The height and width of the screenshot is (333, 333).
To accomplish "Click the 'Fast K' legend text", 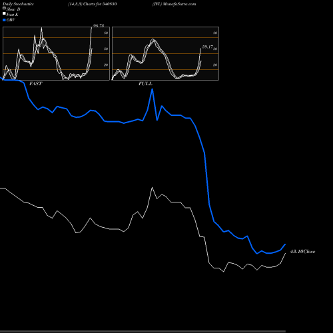I will 13,15.
